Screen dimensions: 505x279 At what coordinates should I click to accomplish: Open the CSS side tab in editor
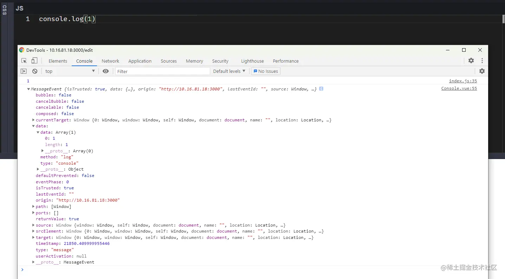pos(4,10)
